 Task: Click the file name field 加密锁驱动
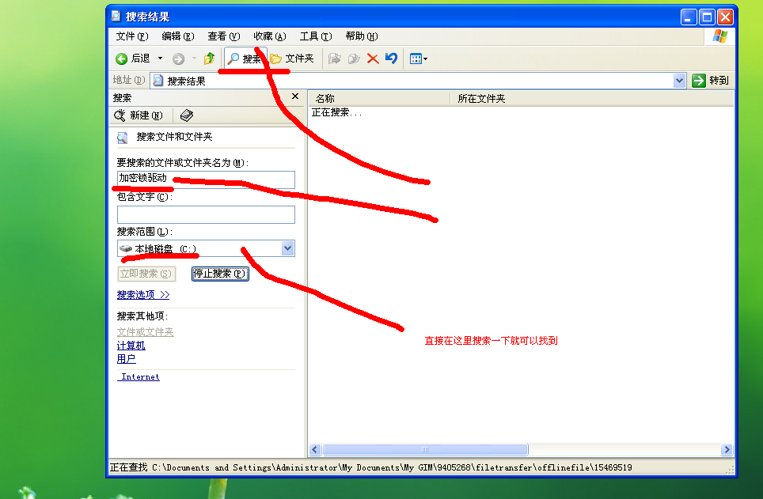click(206, 180)
